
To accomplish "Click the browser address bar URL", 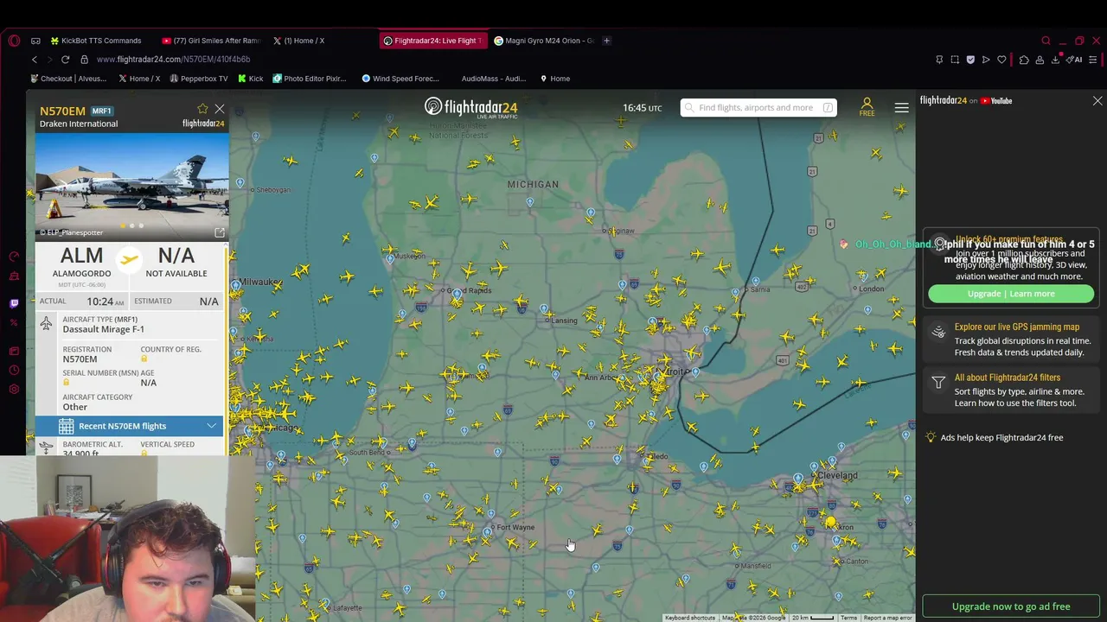I will [x=173, y=60].
